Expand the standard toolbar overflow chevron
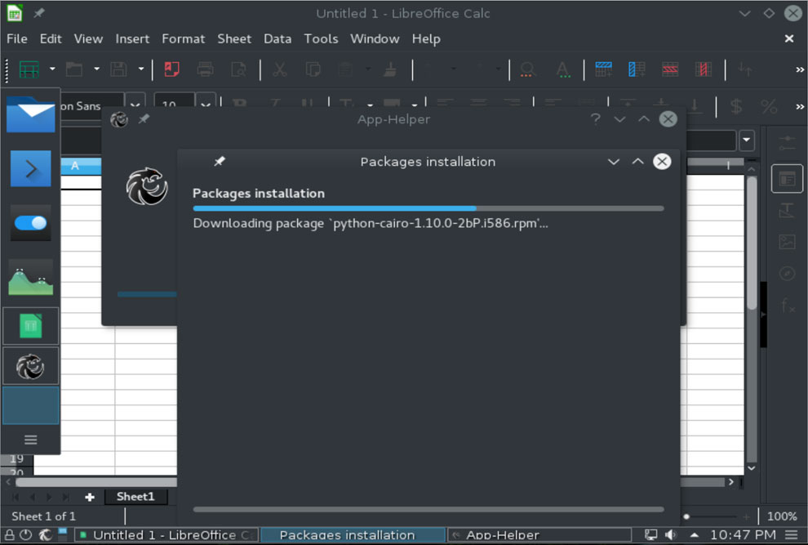This screenshot has width=808, height=545. pos(800,69)
